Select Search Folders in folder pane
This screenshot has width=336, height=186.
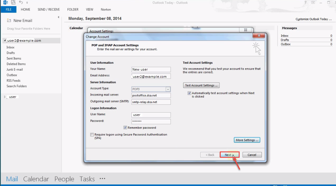pyautogui.click(x=17, y=86)
